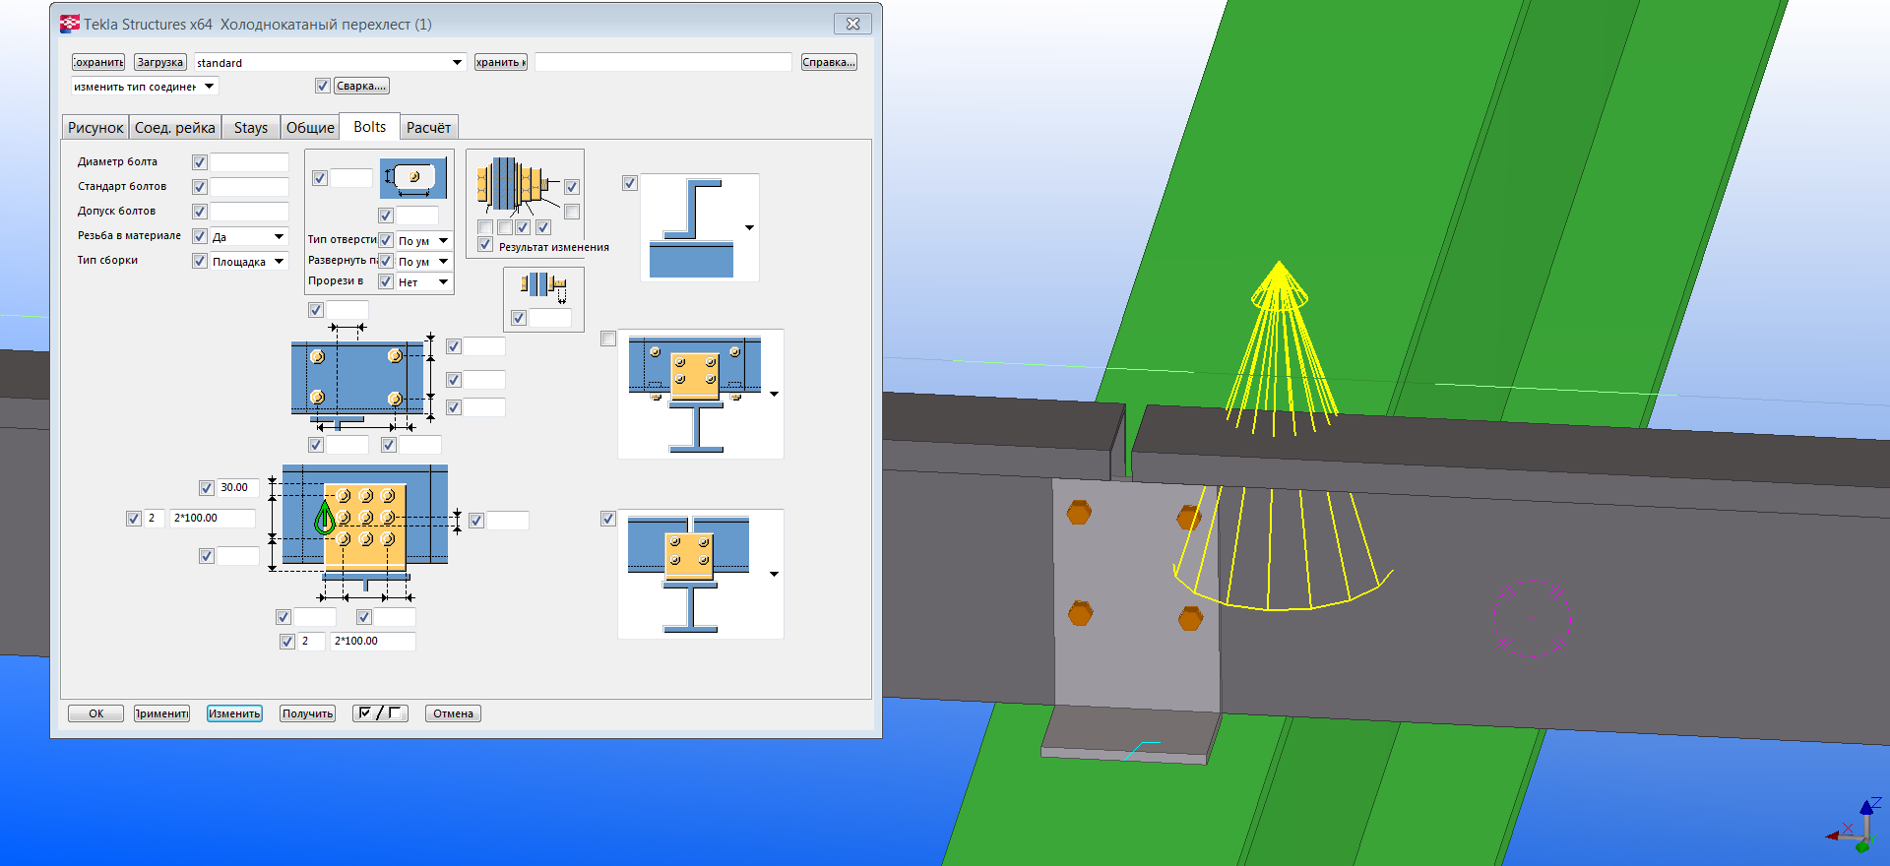The width and height of the screenshot is (1890, 866).
Task: Toggle the checkbox beside the Сварка button
Action: [x=323, y=86]
